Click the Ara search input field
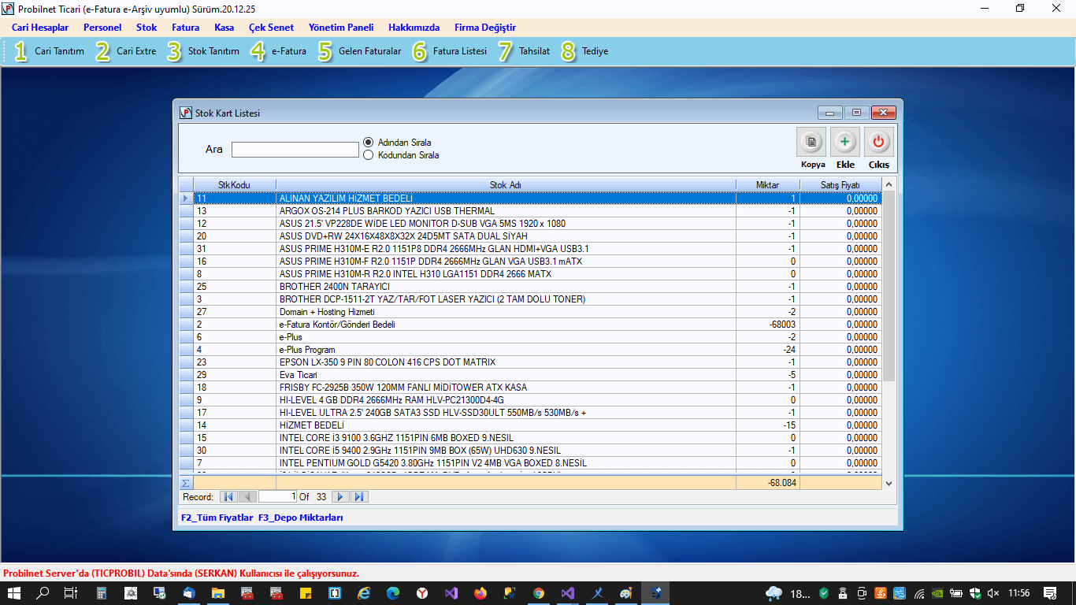The image size is (1076, 605). [295, 150]
